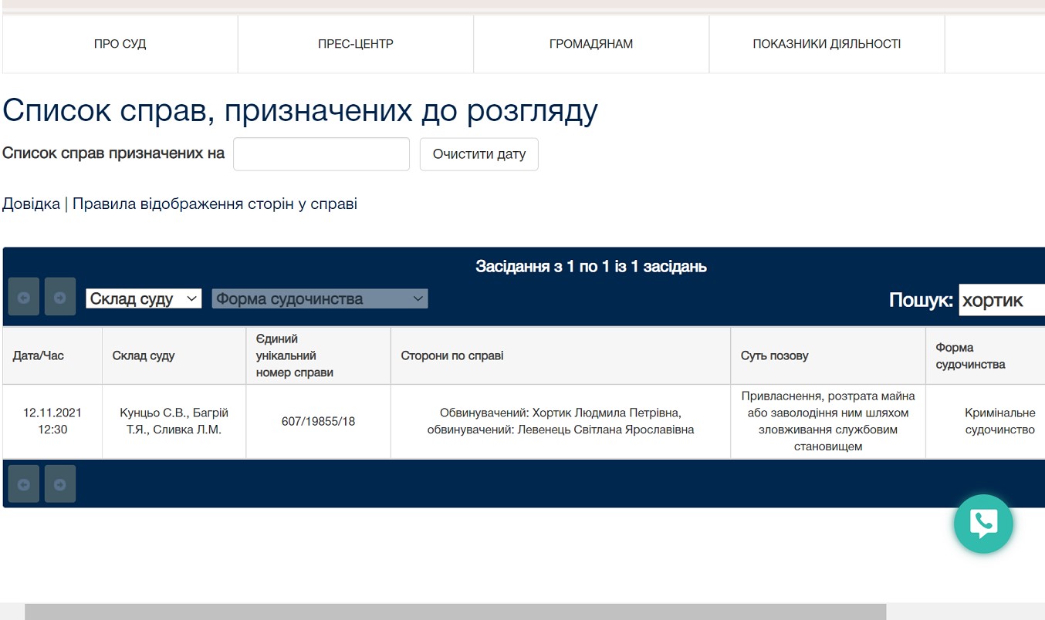Open ПОКАЗНИКИ ДІЯЛЬНОСТІ in the navigation
1045x620 pixels.
click(827, 44)
